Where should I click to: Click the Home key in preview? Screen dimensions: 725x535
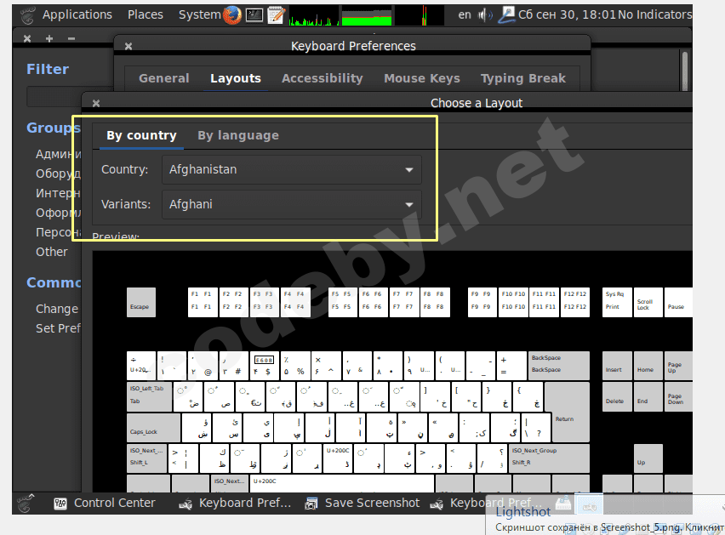coord(648,365)
